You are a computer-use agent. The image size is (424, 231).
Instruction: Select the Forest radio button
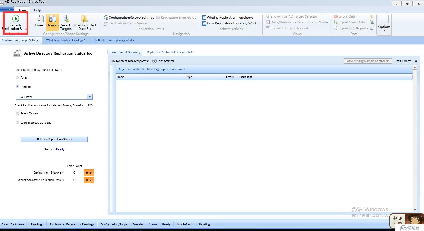point(18,77)
